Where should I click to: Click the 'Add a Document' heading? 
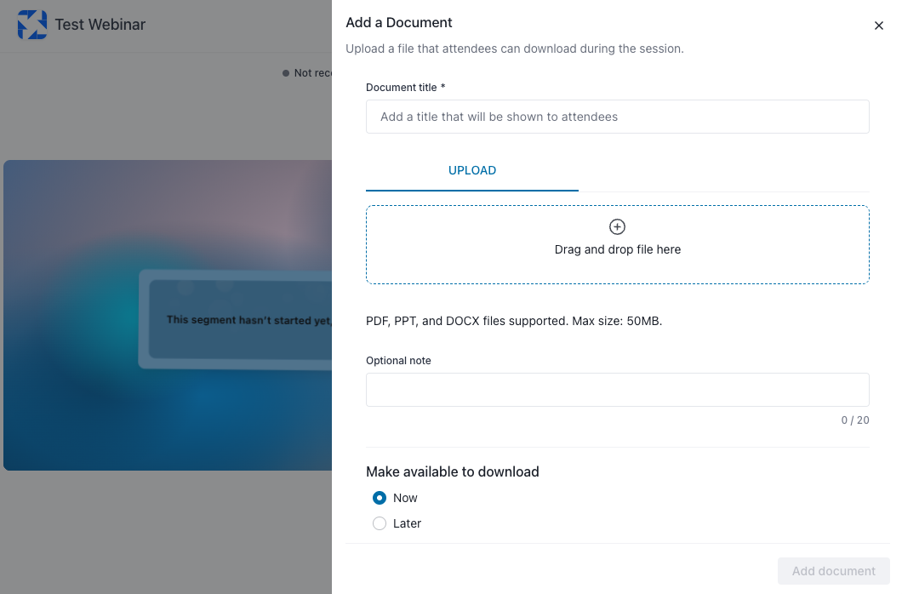[x=398, y=22]
